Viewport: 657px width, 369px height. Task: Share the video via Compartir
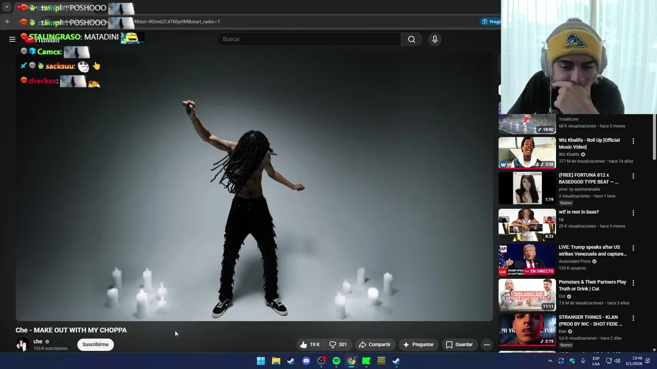pos(375,344)
